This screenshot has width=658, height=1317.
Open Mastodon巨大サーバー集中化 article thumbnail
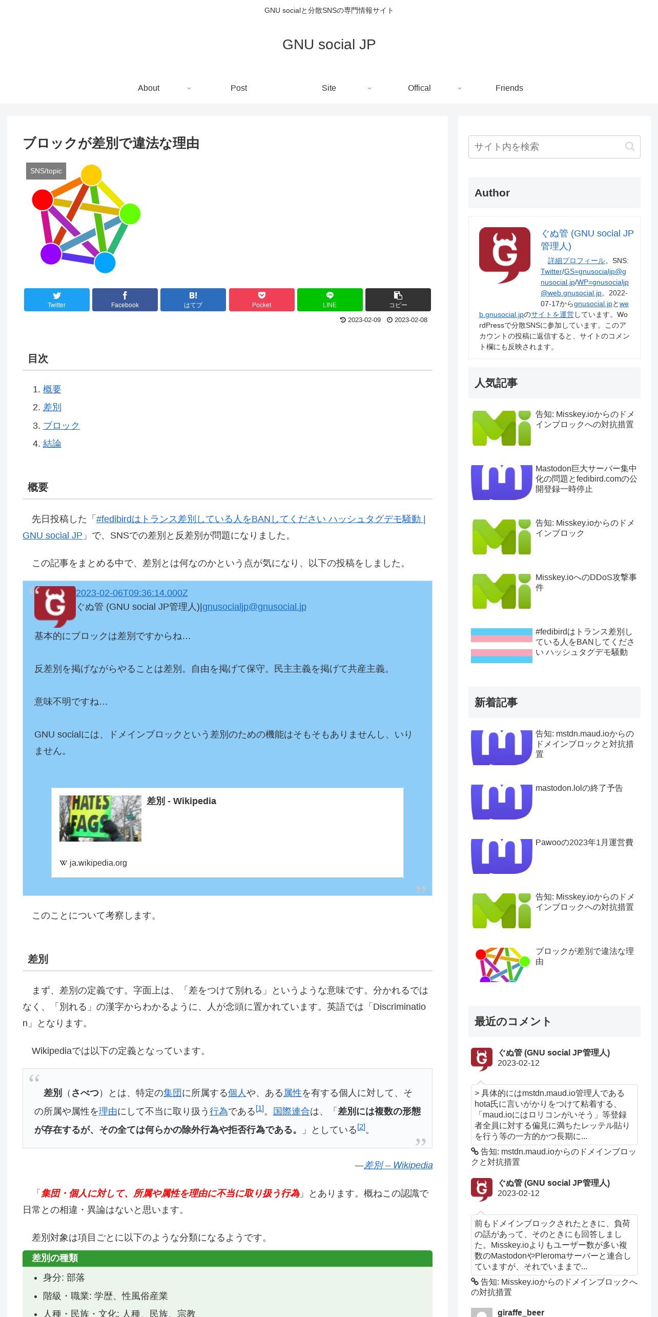pyautogui.click(x=502, y=483)
